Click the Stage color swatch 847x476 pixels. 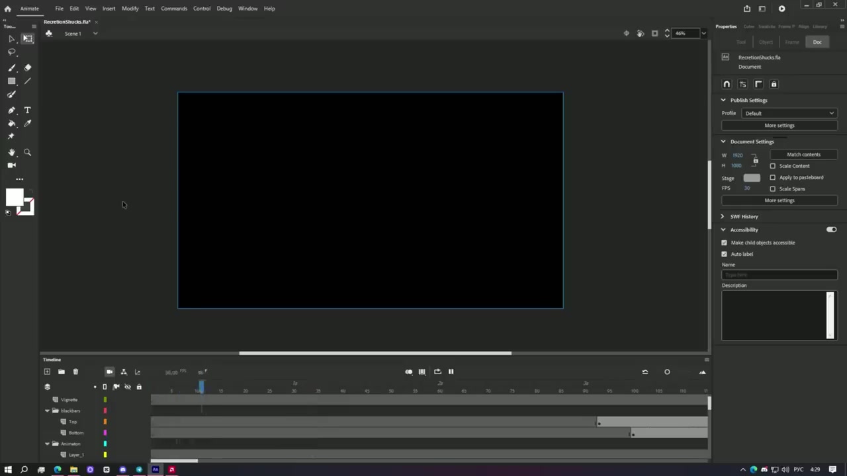pos(752,178)
